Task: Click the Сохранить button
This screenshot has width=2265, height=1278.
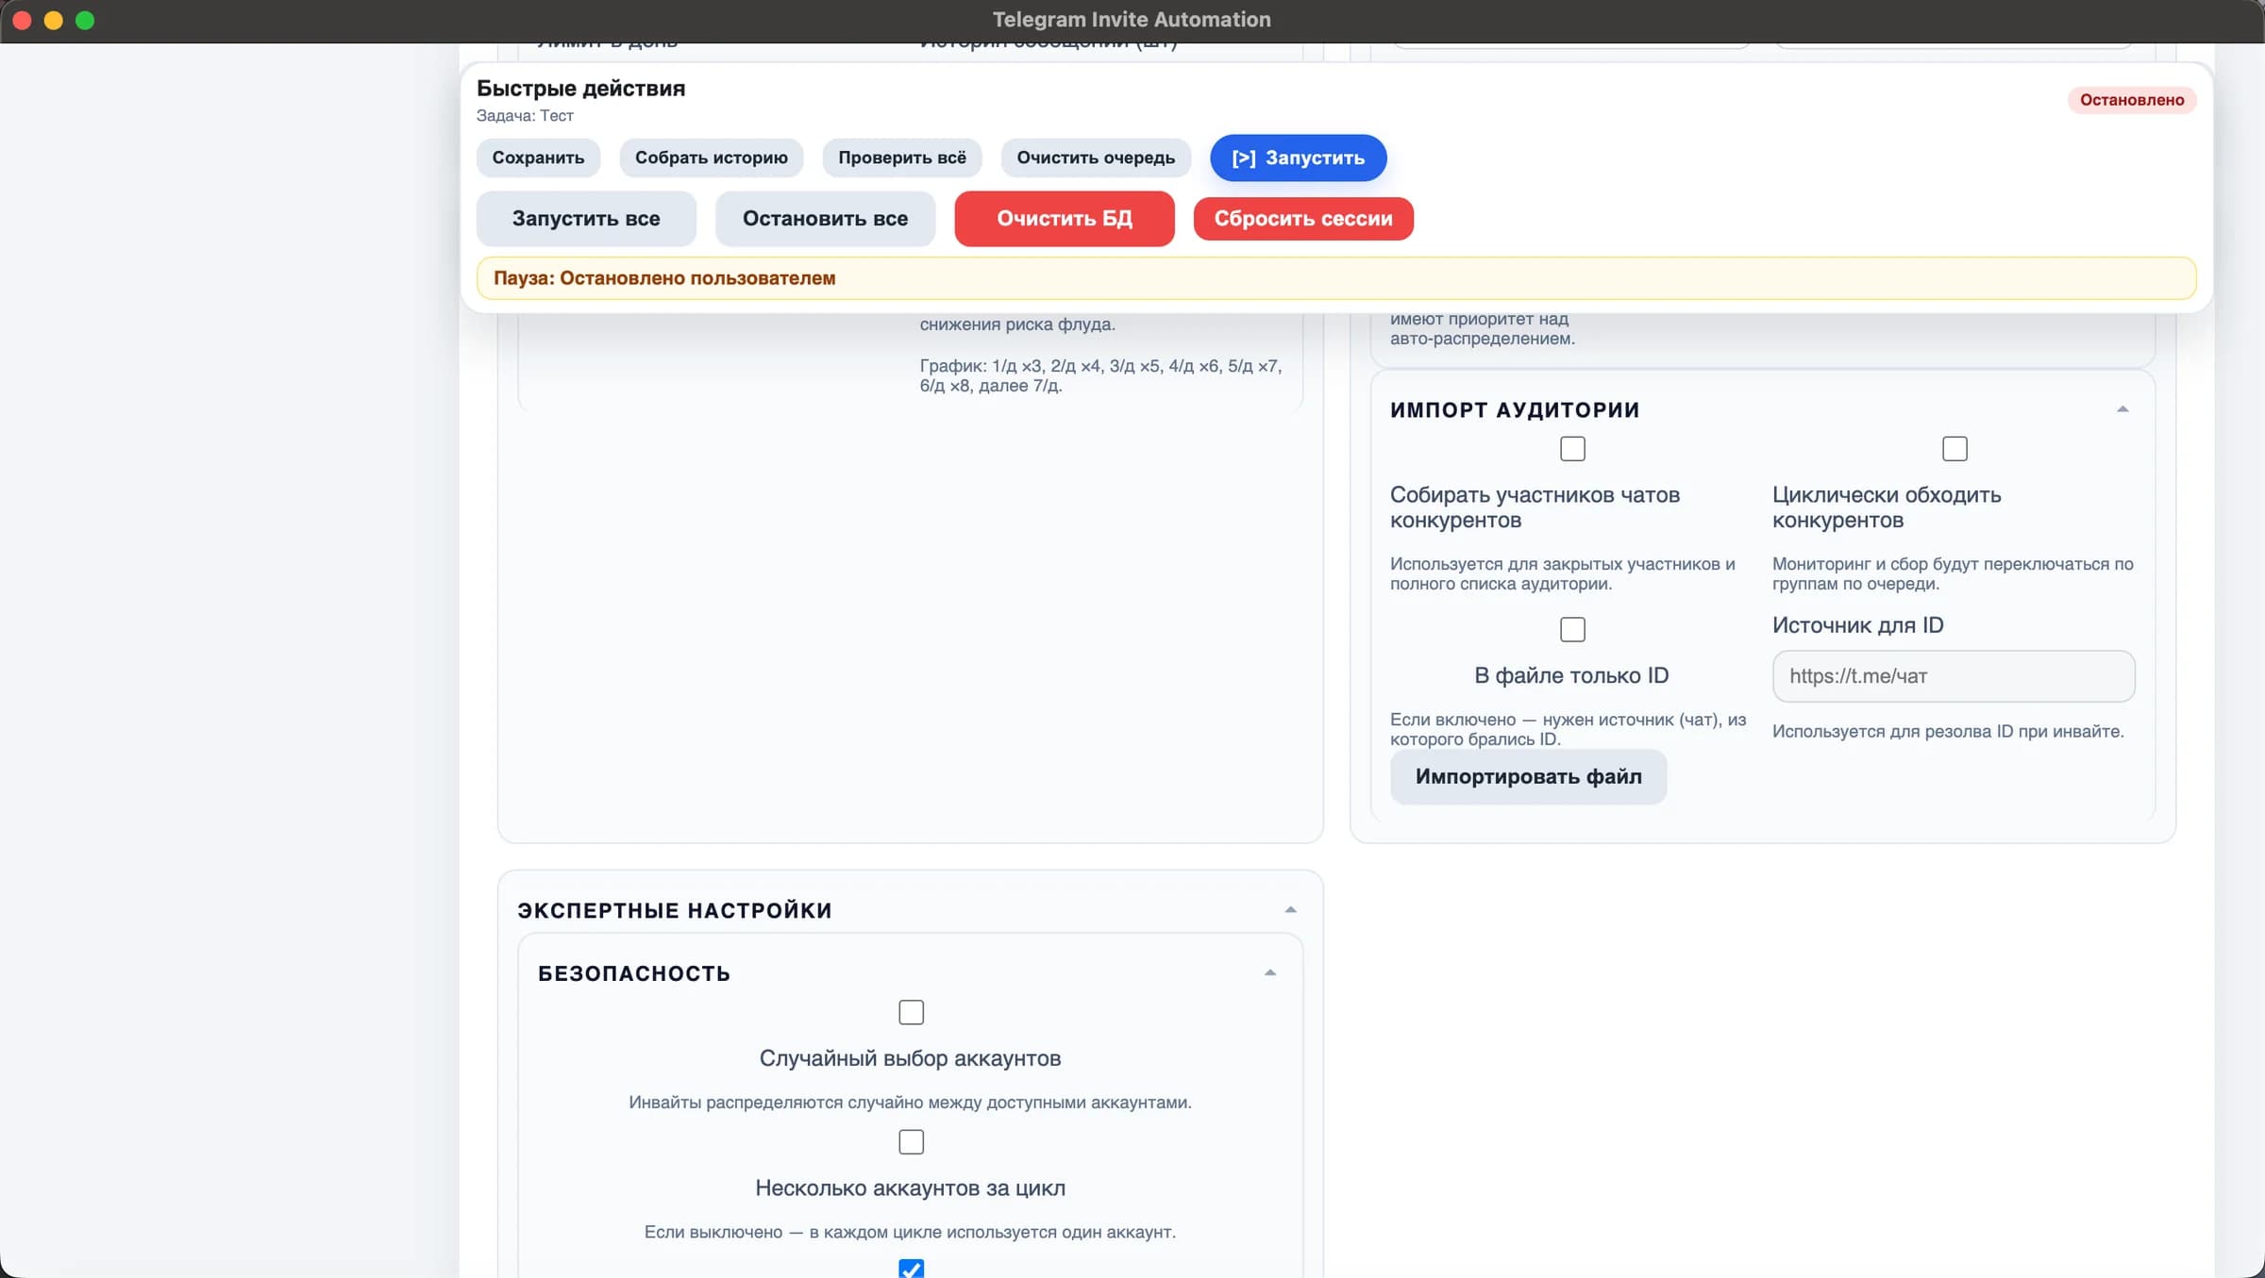Action: point(538,158)
